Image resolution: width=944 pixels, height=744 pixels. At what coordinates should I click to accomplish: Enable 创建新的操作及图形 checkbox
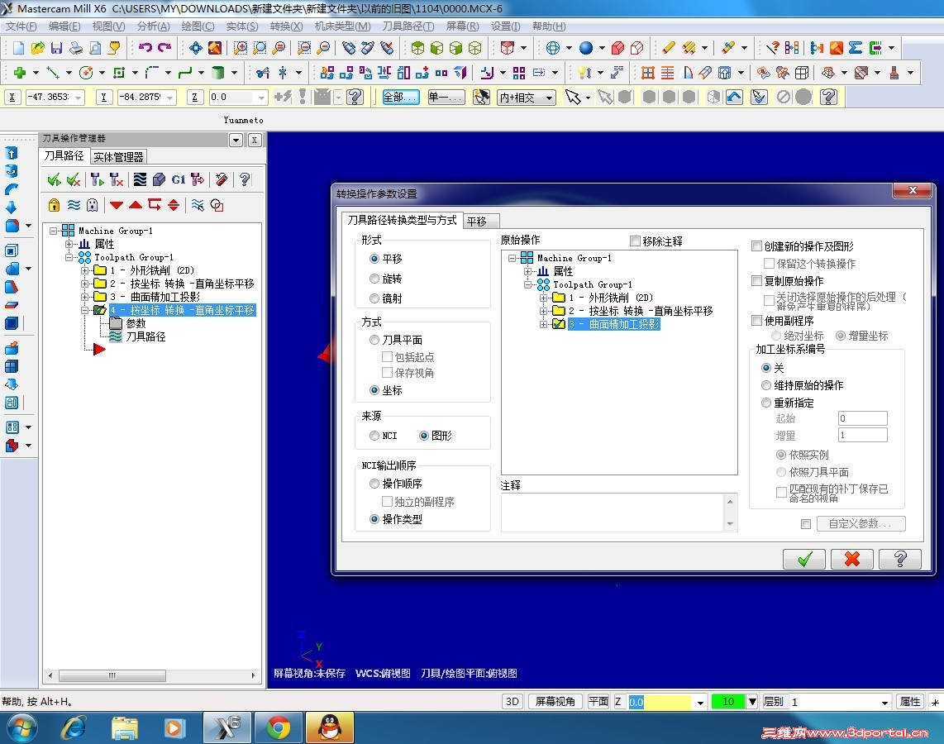(x=756, y=246)
